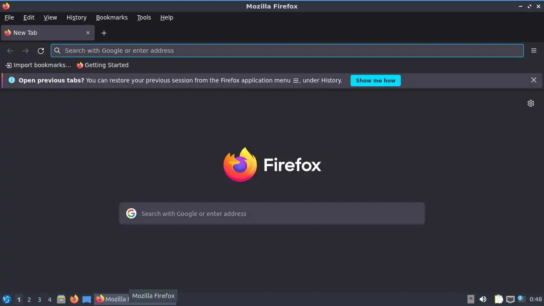Open the update notifier tray icon
Viewport: 544px width, 306px height.
(521, 299)
